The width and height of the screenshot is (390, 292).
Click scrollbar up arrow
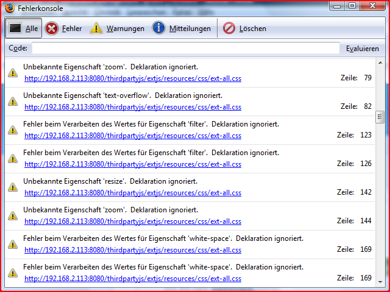(380, 63)
